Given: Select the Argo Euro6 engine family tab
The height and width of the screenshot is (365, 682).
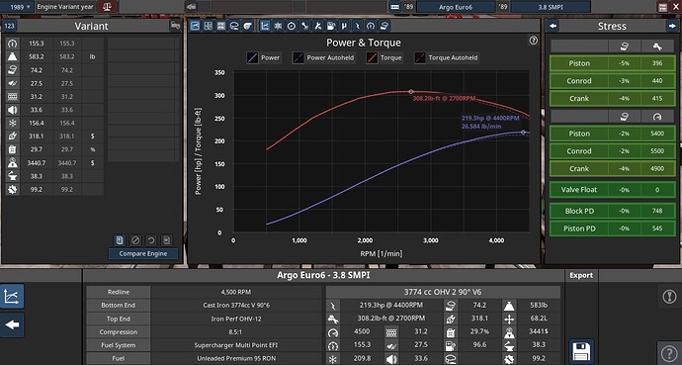Looking at the screenshot, I should tap(456, 7).
